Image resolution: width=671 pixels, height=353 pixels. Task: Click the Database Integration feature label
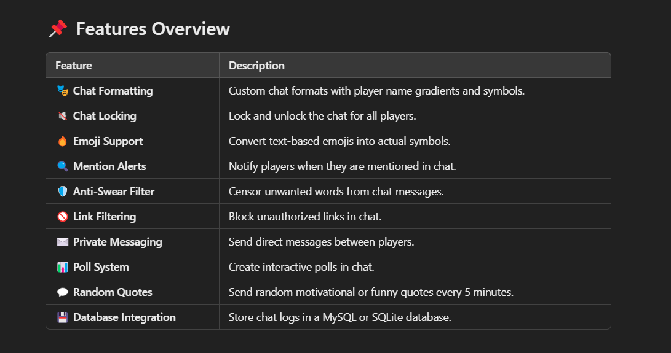[x=124, y=317]
